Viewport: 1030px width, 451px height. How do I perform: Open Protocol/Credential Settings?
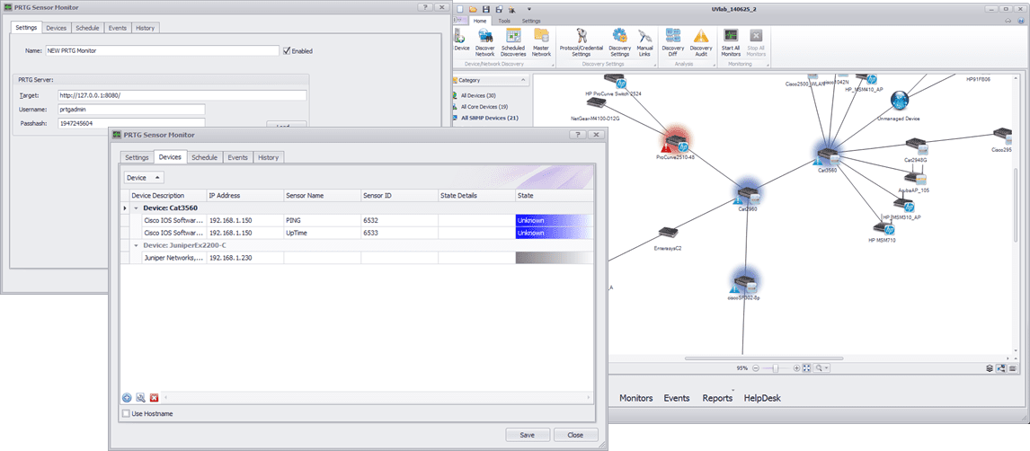click(x=581, y=43)
